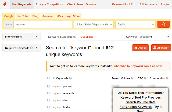The width and height of the screenshot is (172, 112).
Task: Click the keyword search input field
Action: (43, 24)
